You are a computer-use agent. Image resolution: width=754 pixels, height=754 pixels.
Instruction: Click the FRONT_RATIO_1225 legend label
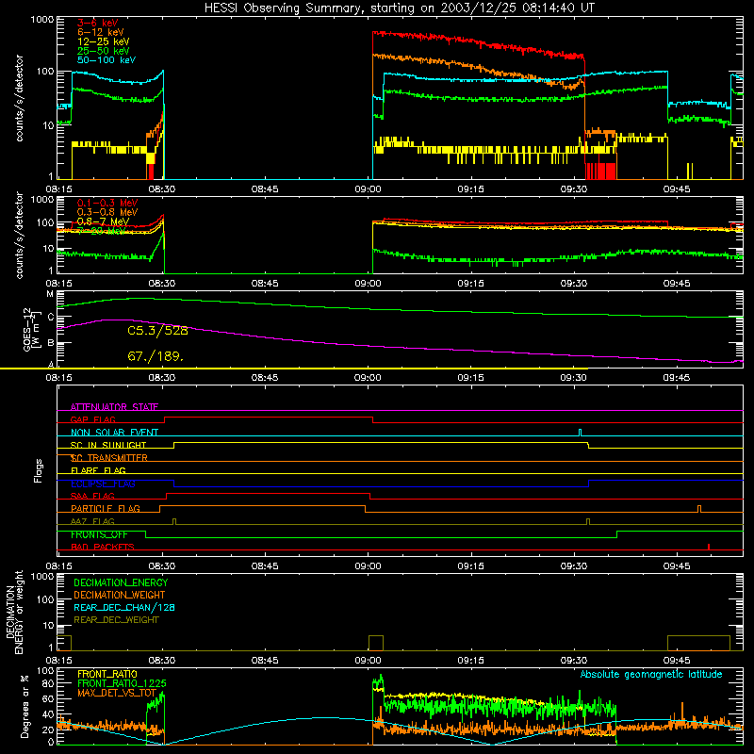tap(122, 683)
